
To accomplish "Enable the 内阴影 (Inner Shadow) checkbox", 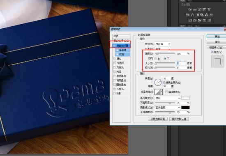I will 115,63.
